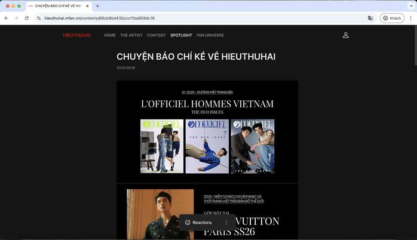Open a new browser tab with plus

97,6
